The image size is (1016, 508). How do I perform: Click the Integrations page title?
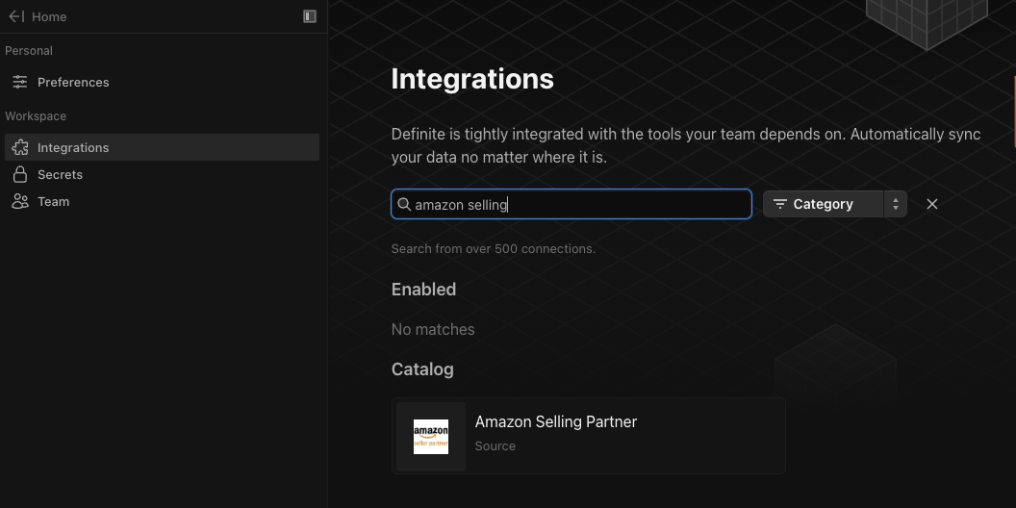pyautogui.click(x=472, y=79)
